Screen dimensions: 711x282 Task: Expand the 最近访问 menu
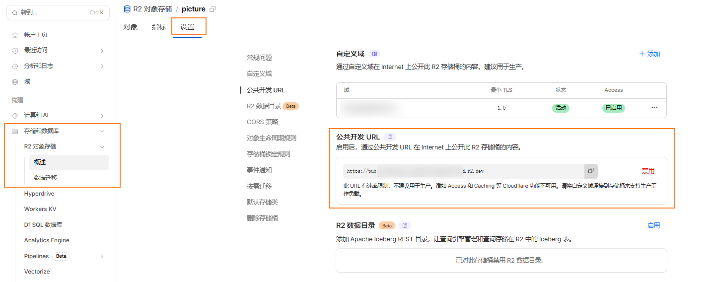[x=102, y=51]
